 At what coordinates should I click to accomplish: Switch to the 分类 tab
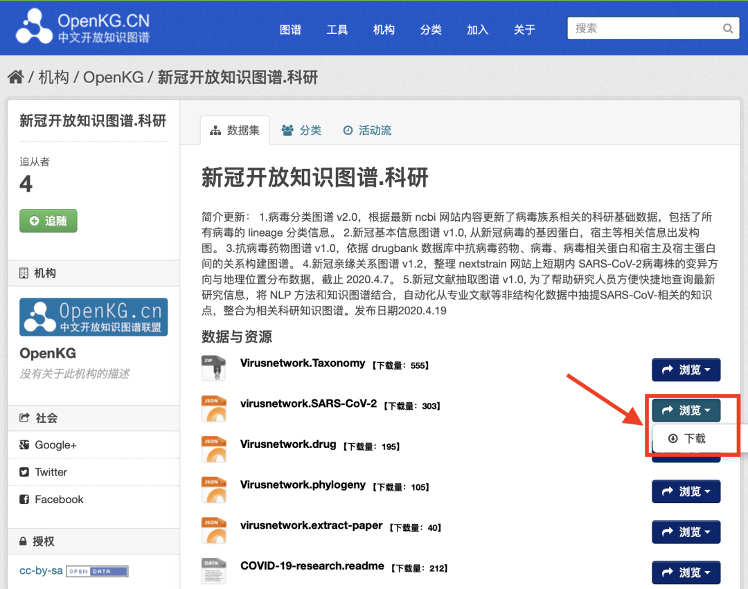pyautogui.click(x=301, y=130)
